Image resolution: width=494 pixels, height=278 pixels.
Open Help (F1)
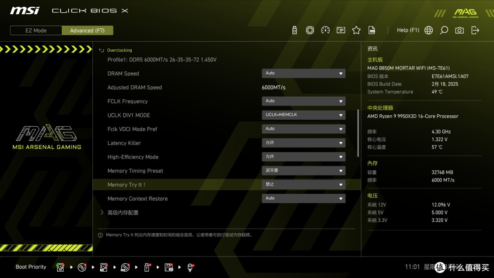pyautogui.click(x=408, y=30)
